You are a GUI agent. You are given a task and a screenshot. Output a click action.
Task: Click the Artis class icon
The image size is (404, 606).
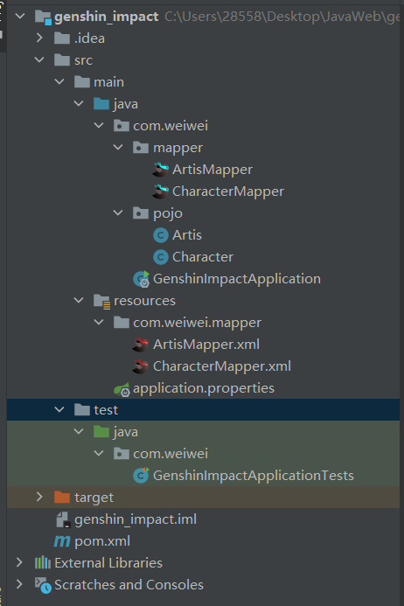tap(160, 235)
